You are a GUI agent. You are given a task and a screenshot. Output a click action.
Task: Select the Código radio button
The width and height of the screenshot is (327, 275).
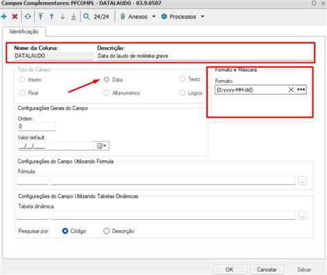[x=65, y=231]
